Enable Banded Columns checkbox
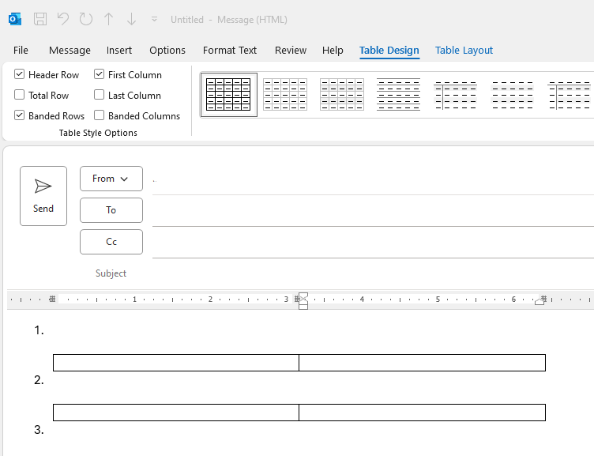This screenshot has height=456, width=594. point(99,115)
